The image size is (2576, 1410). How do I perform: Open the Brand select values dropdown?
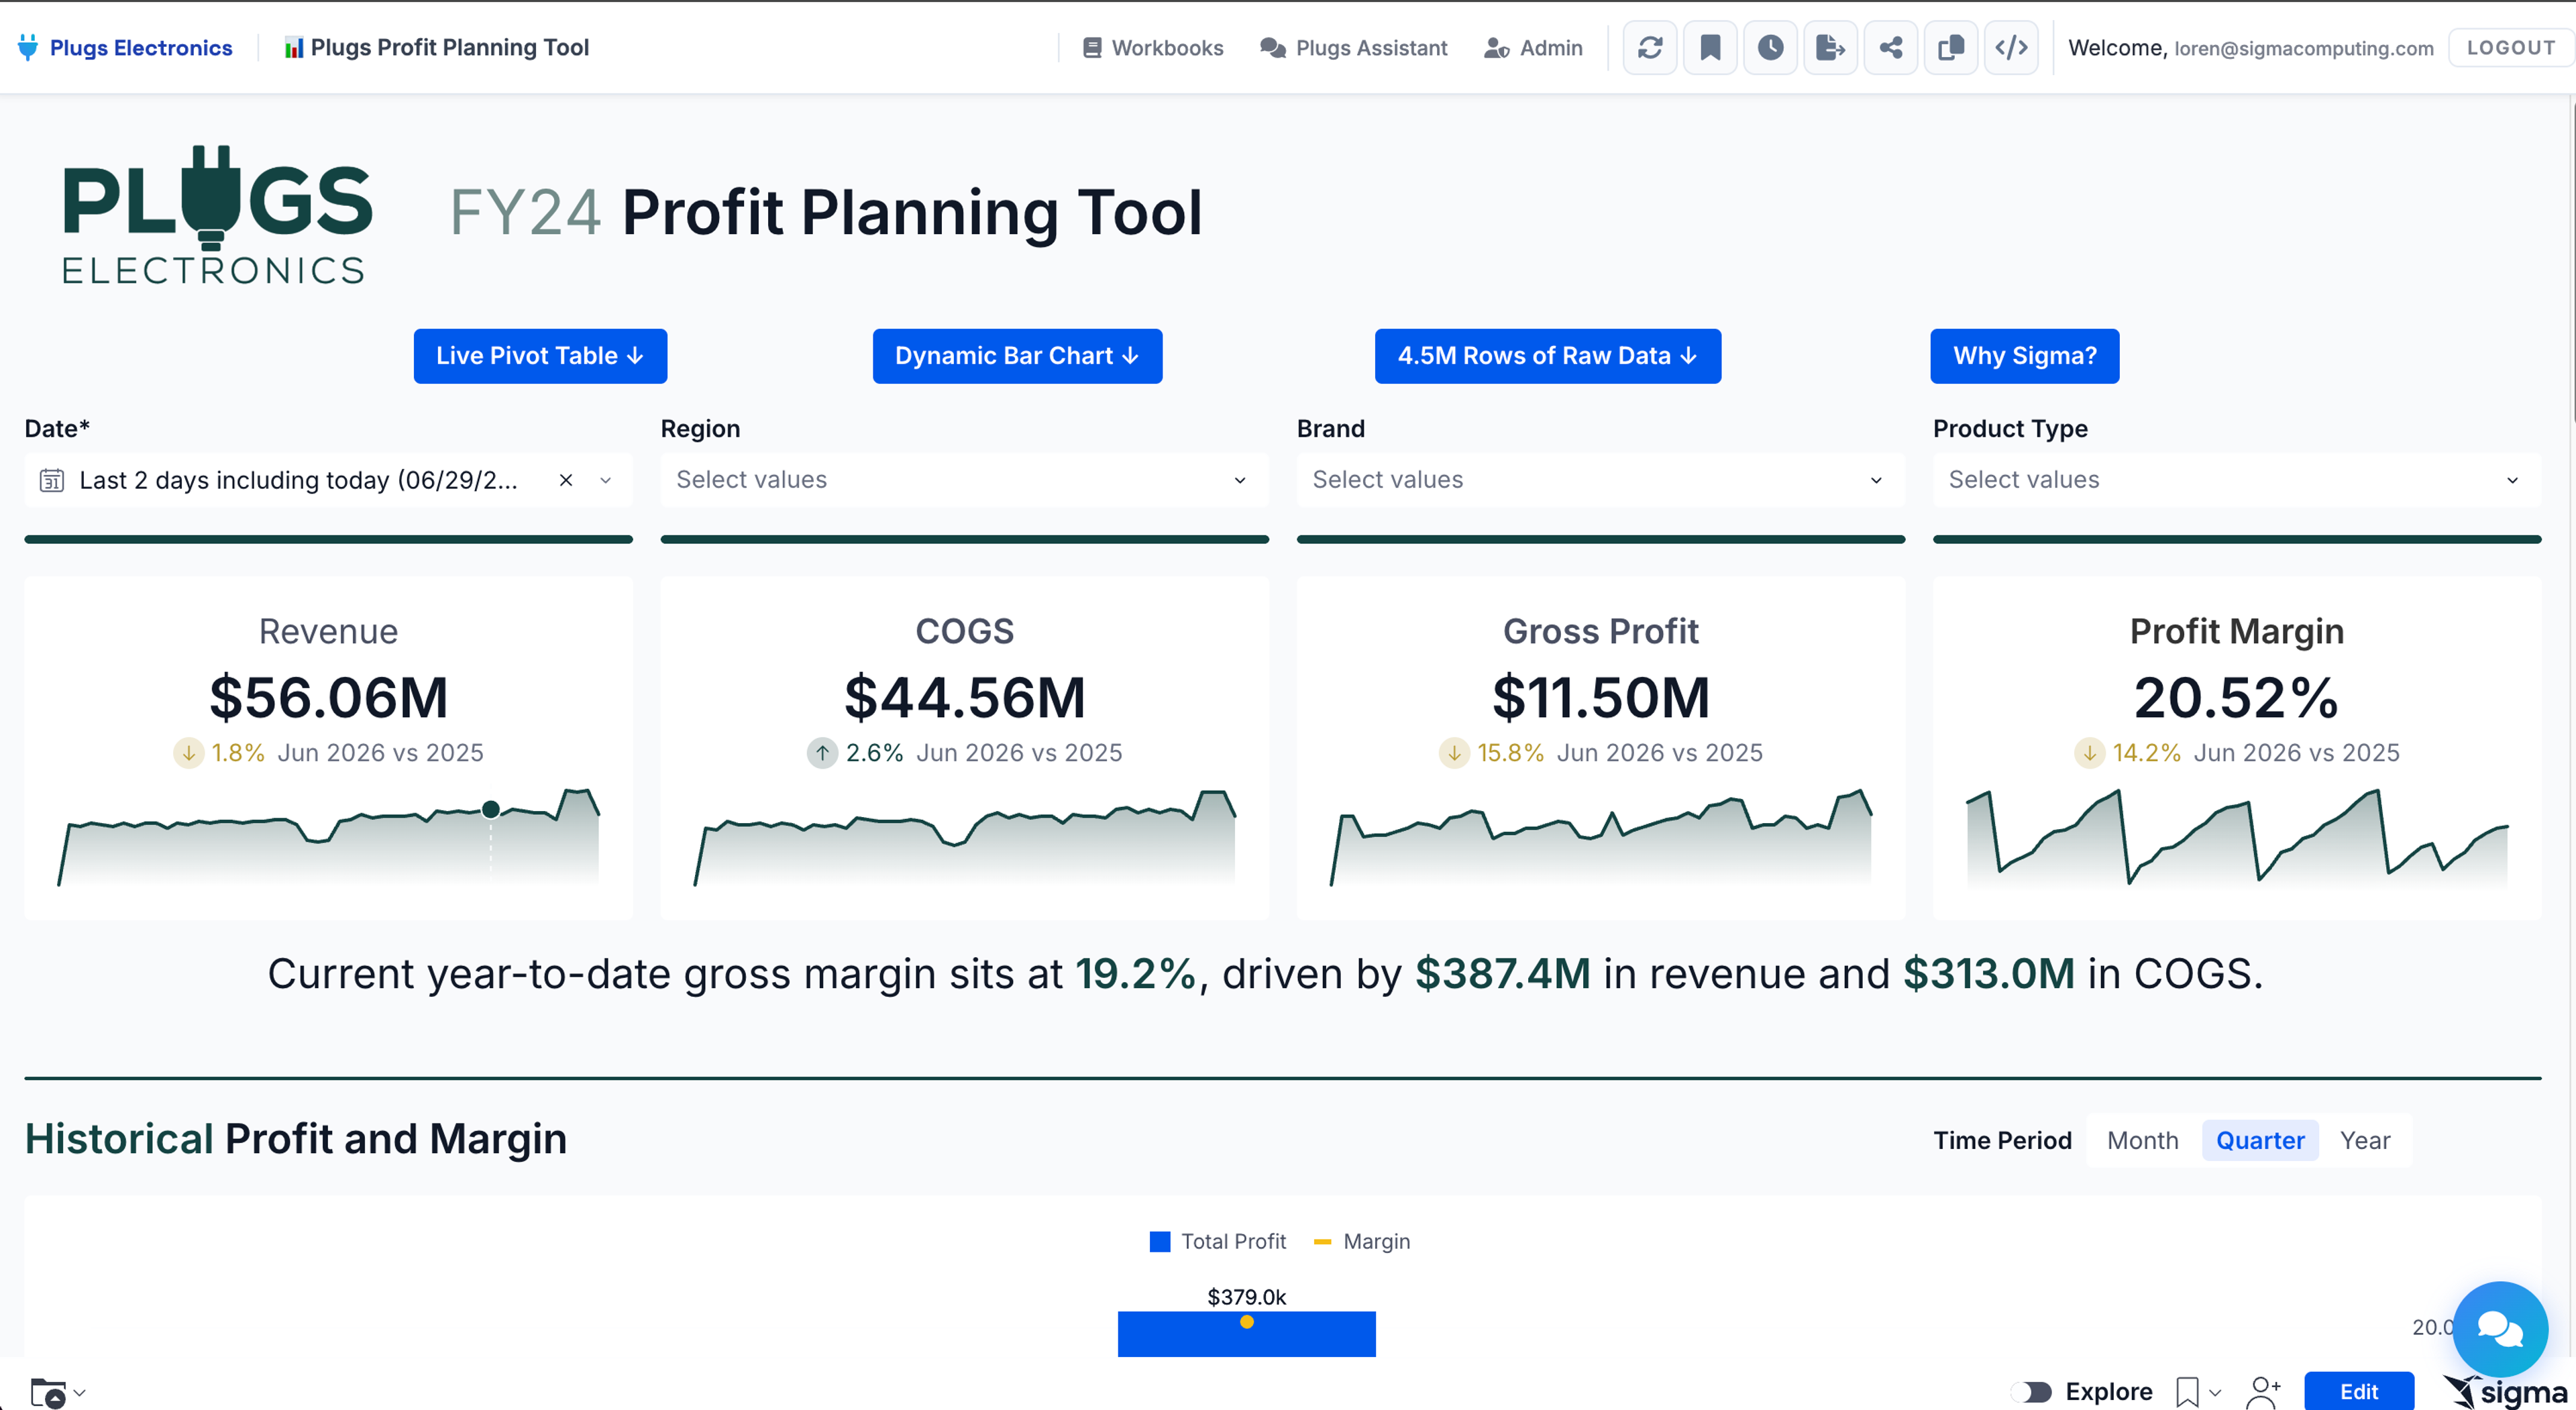[1600, 480]
